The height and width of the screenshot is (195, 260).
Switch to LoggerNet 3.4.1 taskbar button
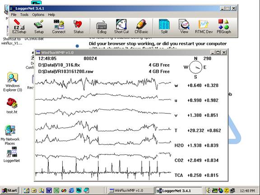[178, 190]
